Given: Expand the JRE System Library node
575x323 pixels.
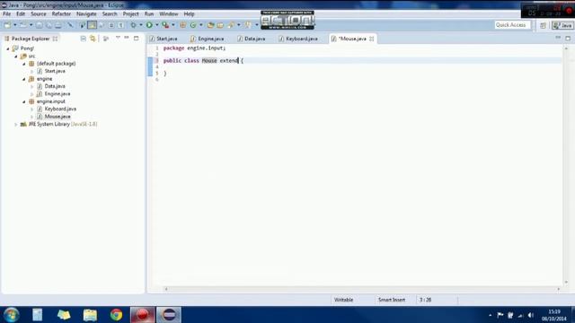Looking at the screenshot, I should point(16,124).
